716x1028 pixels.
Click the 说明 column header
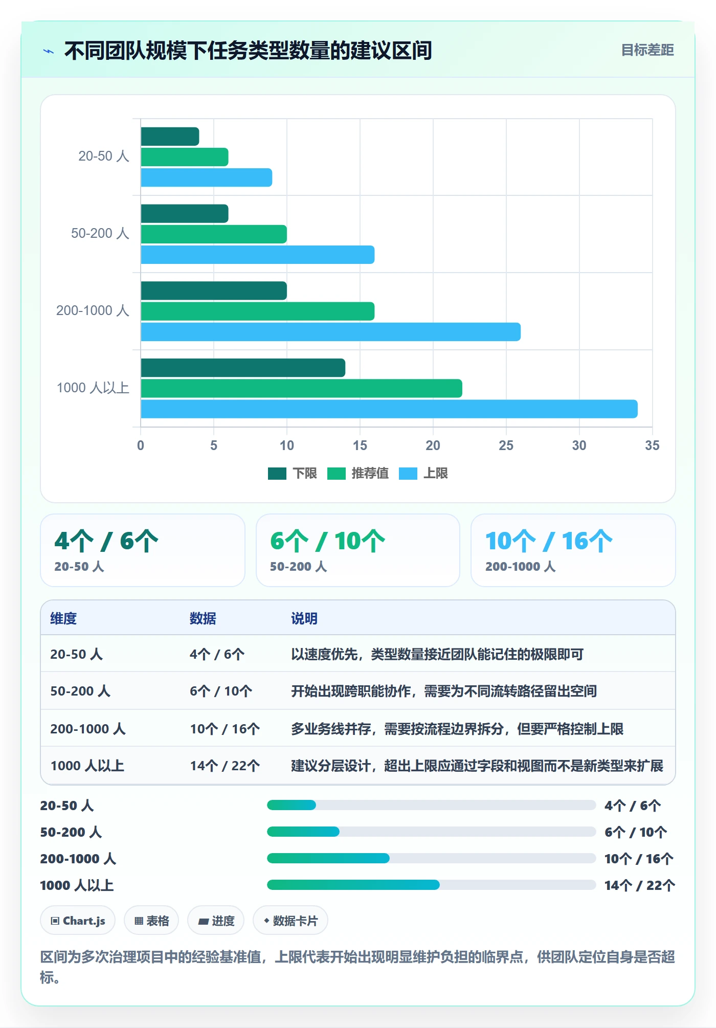[304, 618]
